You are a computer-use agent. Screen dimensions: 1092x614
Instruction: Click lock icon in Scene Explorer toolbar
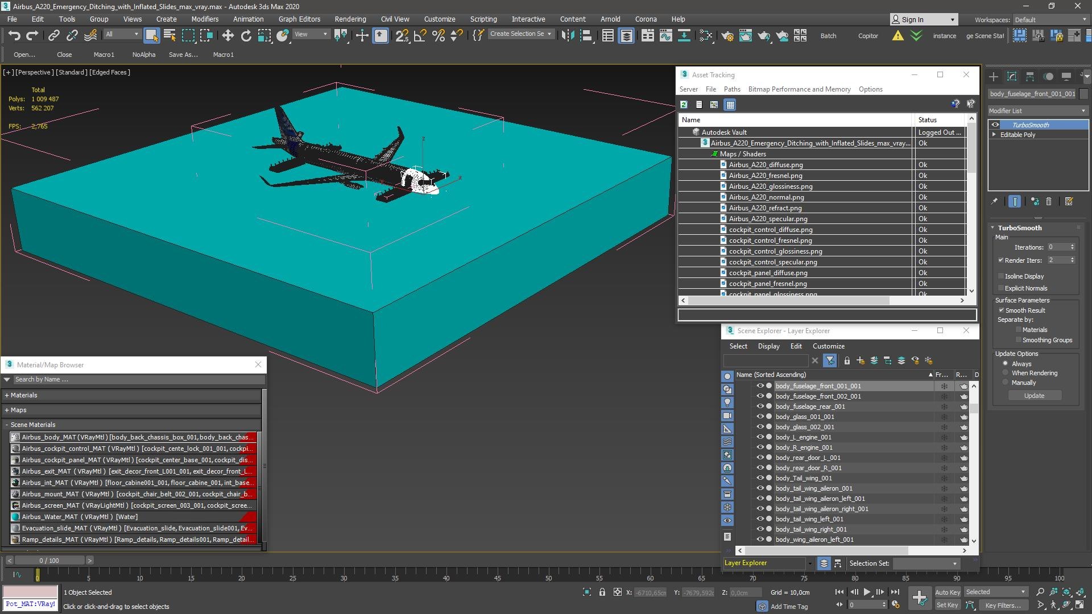pos(847,360)
